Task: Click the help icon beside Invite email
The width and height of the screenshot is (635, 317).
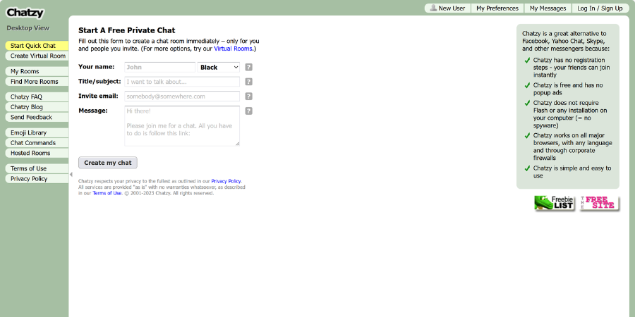Action: [248, 97]
